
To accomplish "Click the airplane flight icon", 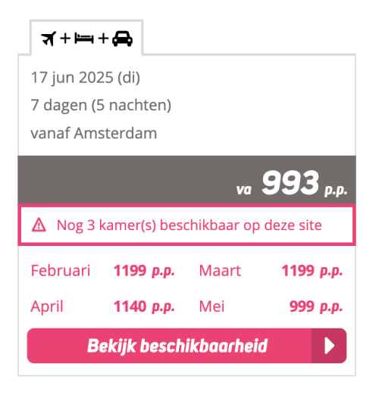I will pyautogui.click(x=49, y=39).
